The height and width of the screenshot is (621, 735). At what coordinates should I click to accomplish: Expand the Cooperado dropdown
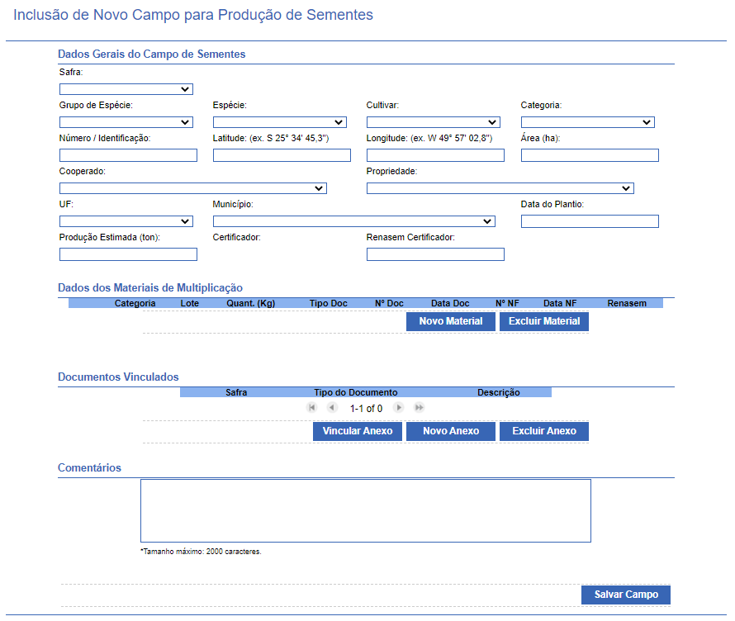193,188
